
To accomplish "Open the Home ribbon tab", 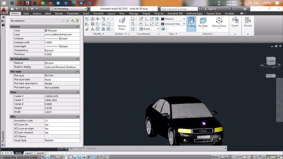I will [15, 13].
